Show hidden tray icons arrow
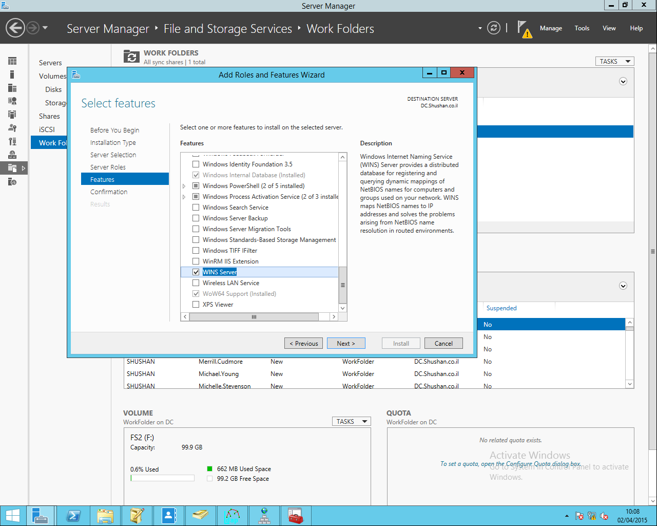 point(567,516)
